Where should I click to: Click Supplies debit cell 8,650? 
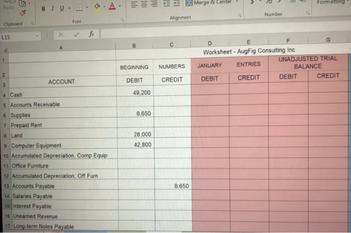click(135, 113)
